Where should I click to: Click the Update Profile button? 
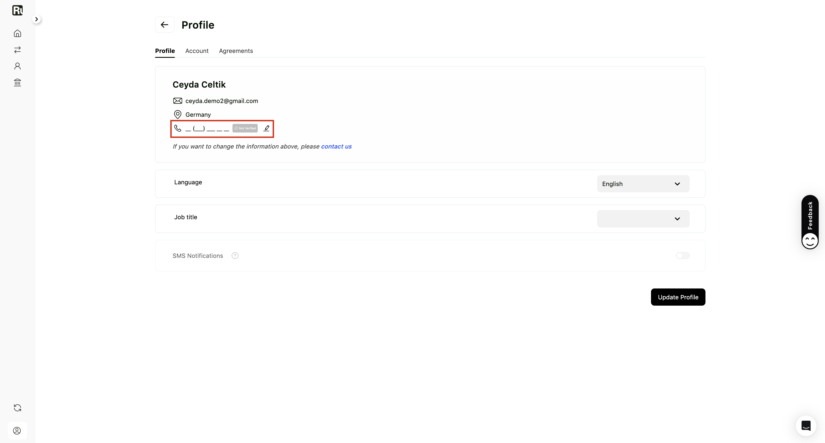click(678, 297)
